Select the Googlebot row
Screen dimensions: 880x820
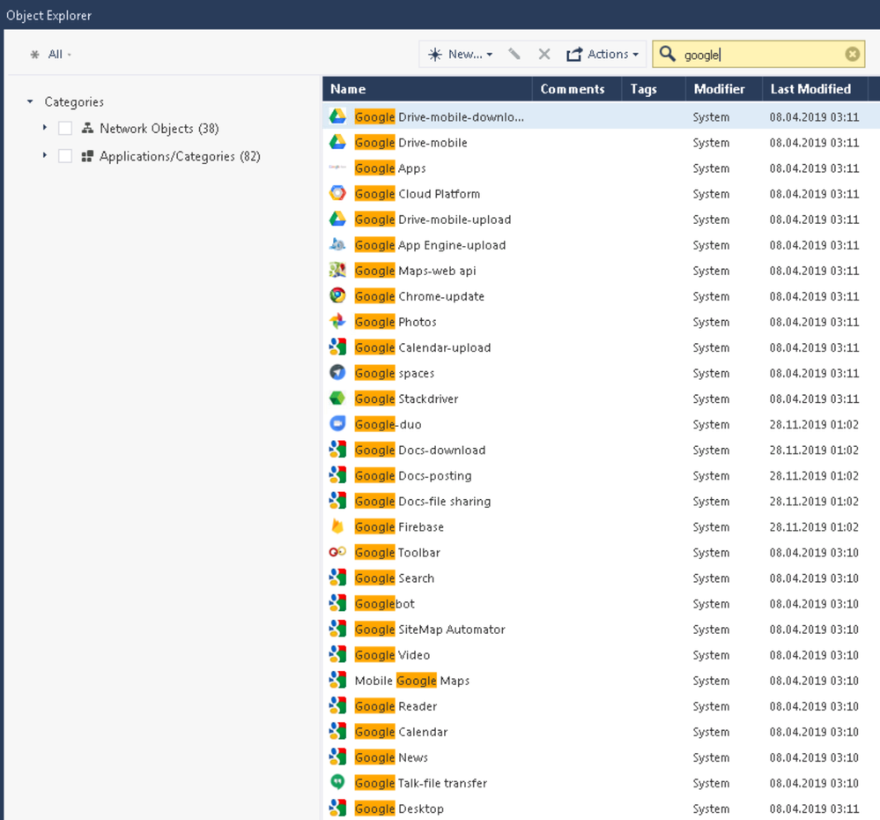[601, 604]
